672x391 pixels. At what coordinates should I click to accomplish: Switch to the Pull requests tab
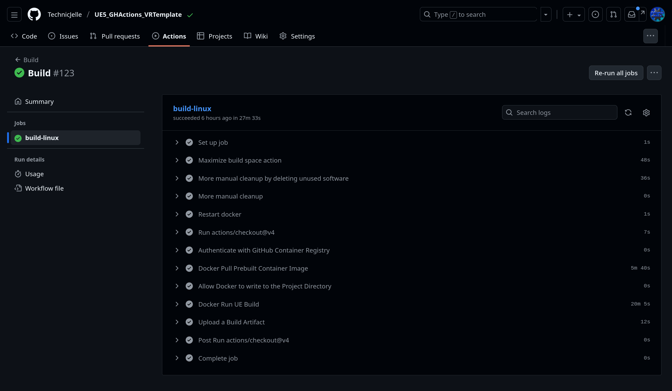click(x=115, y=36)
